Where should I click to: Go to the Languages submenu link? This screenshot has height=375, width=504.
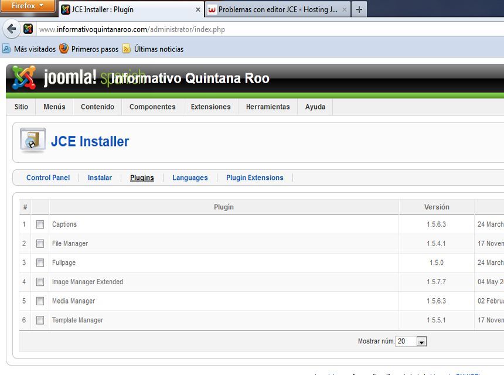pyautogui.click(x=190, y=178)
